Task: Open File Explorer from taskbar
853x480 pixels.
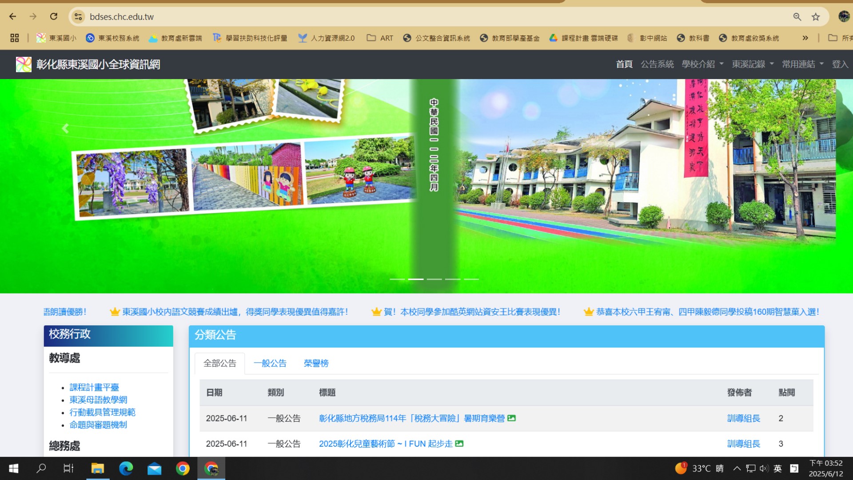Action: 97,468
